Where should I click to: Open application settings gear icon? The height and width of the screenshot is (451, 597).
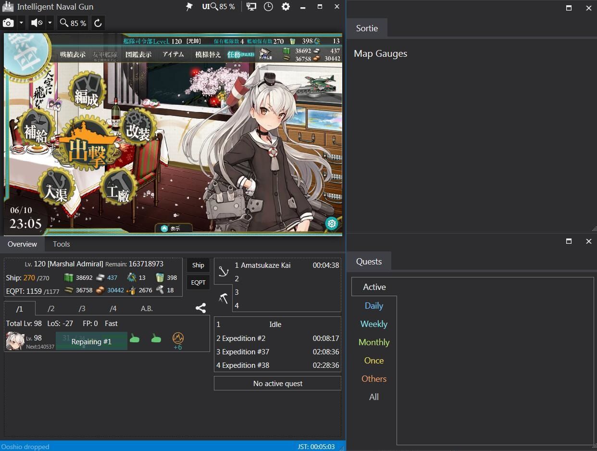(286, 7)
